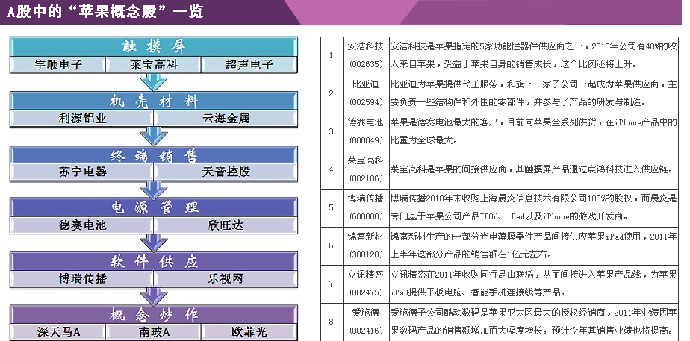The image size is (690, 341).
Task: Click stock code (002594)
Action: (366, 102)
